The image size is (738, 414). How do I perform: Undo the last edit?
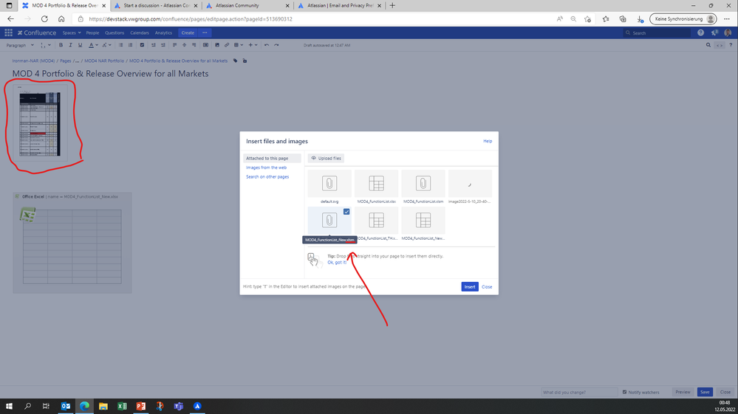(267, 45)
